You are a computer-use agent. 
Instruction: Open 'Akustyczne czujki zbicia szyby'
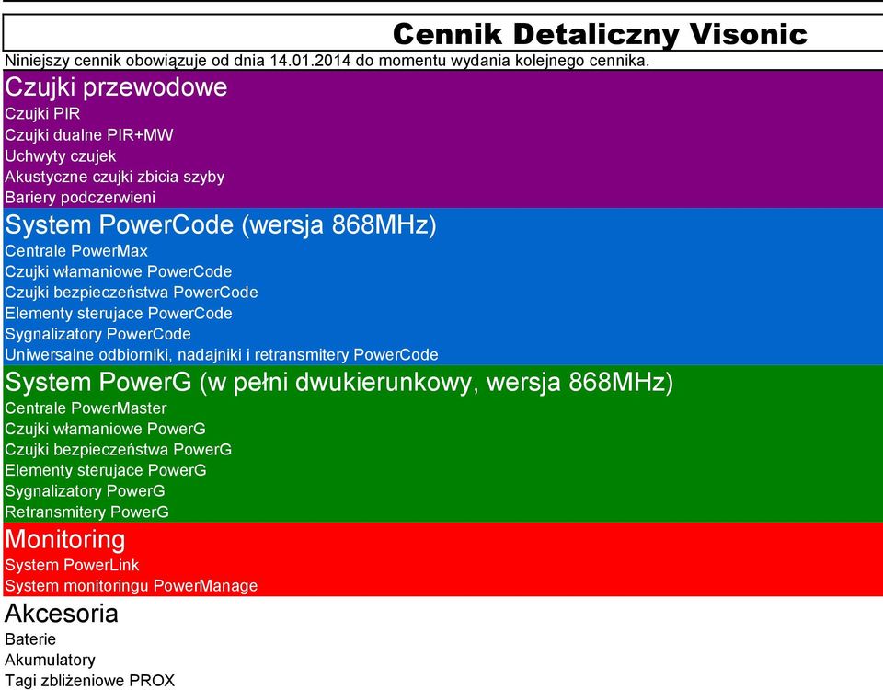(114, 177)
